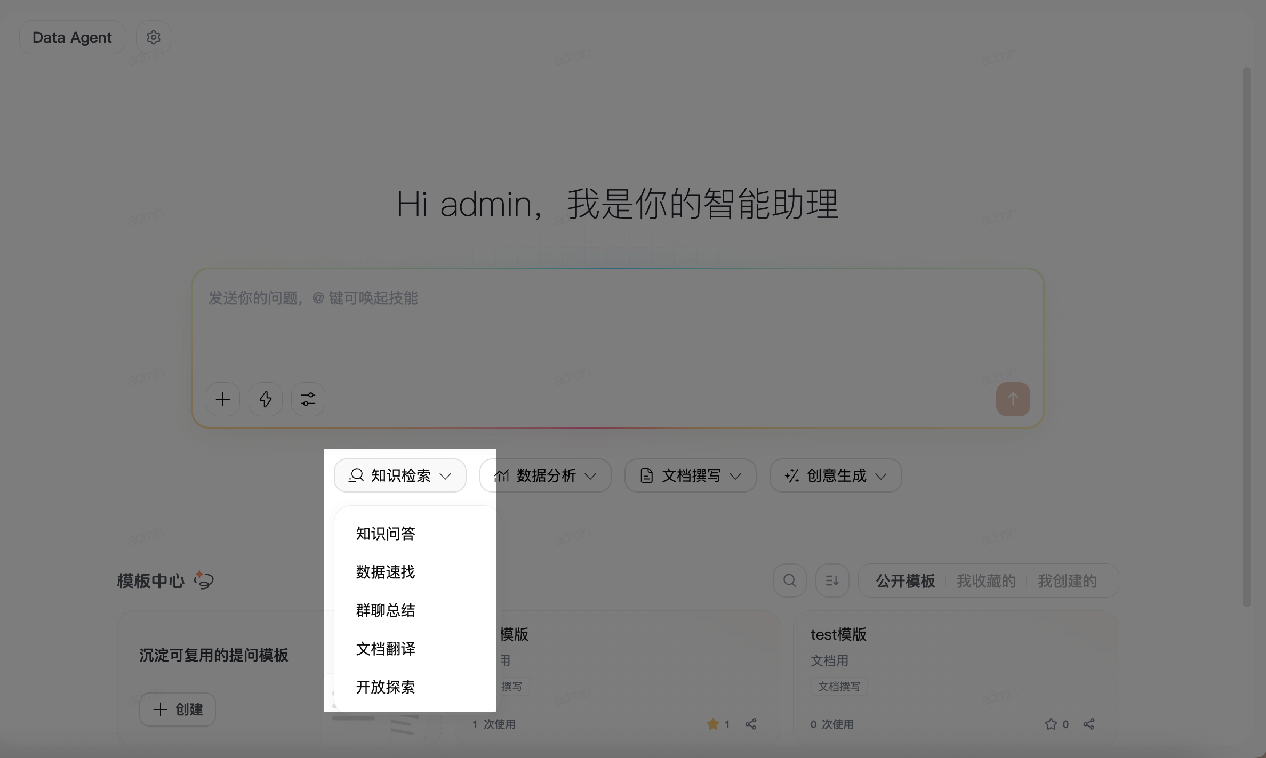Click the star favorite icon showing 1
The height and width of the screenshot is (758, 1266).
tap(713, 724)
